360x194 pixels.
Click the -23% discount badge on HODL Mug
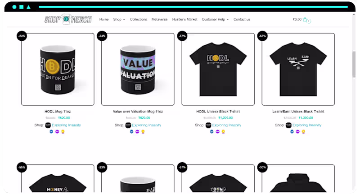point(22,36)
